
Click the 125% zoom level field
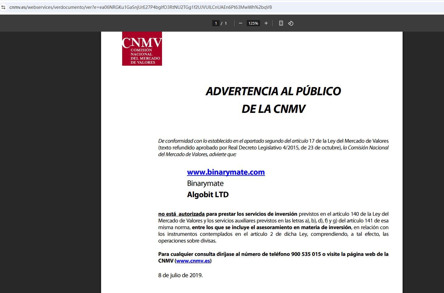point(253,23)
